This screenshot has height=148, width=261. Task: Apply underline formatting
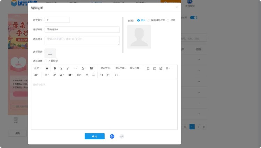pyautogui.click(x=61, y=68)
